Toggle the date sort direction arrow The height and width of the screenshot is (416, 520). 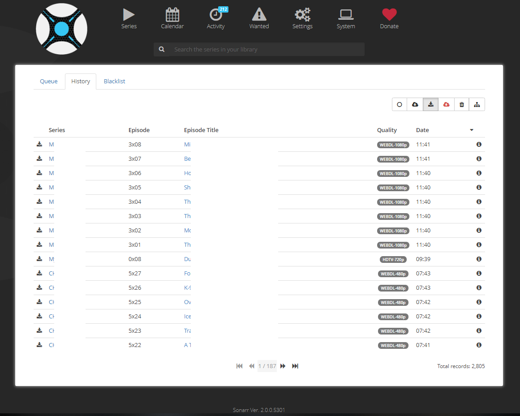[472, 130]
